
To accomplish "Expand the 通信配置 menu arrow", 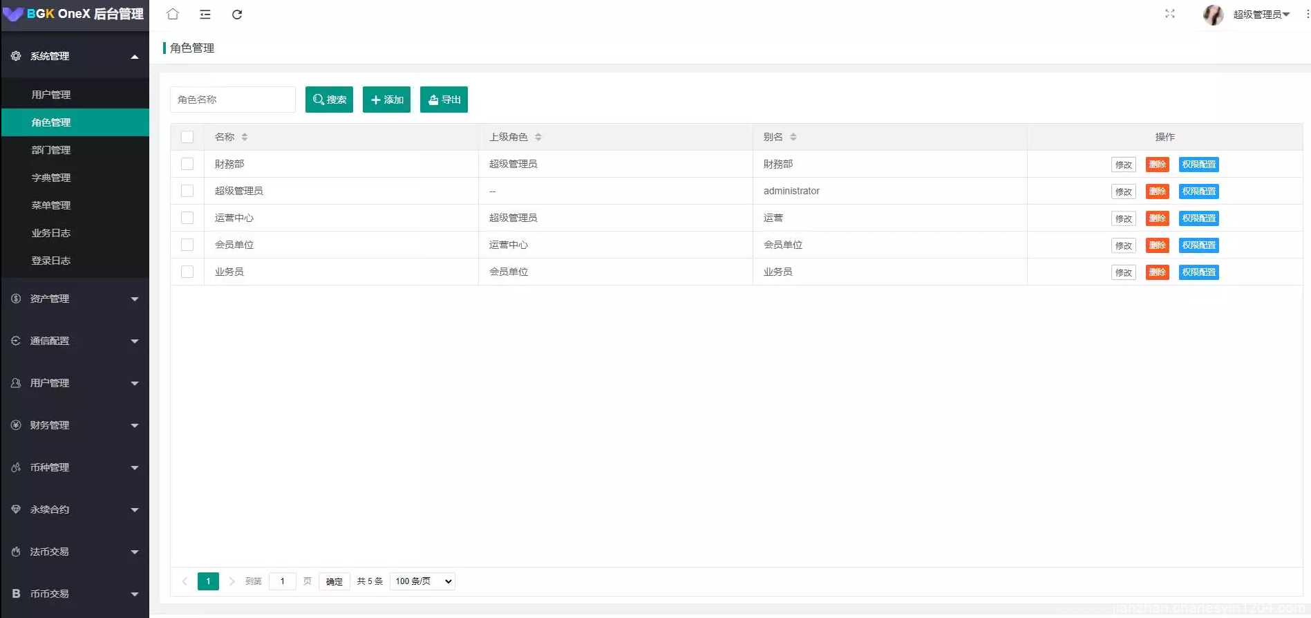I will coord(135,341).
